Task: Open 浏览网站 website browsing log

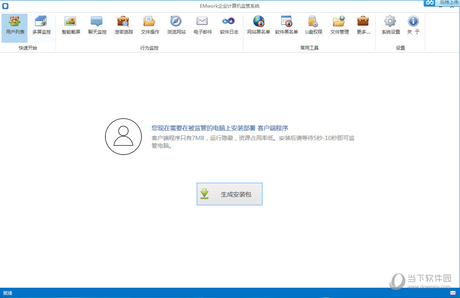Action: pos(176,26)
